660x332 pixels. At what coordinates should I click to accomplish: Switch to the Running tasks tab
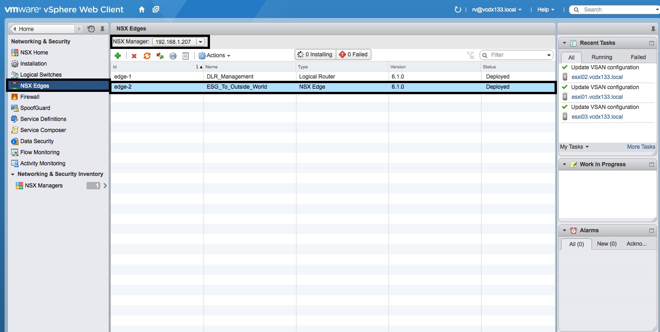click(x=601, y=57)
